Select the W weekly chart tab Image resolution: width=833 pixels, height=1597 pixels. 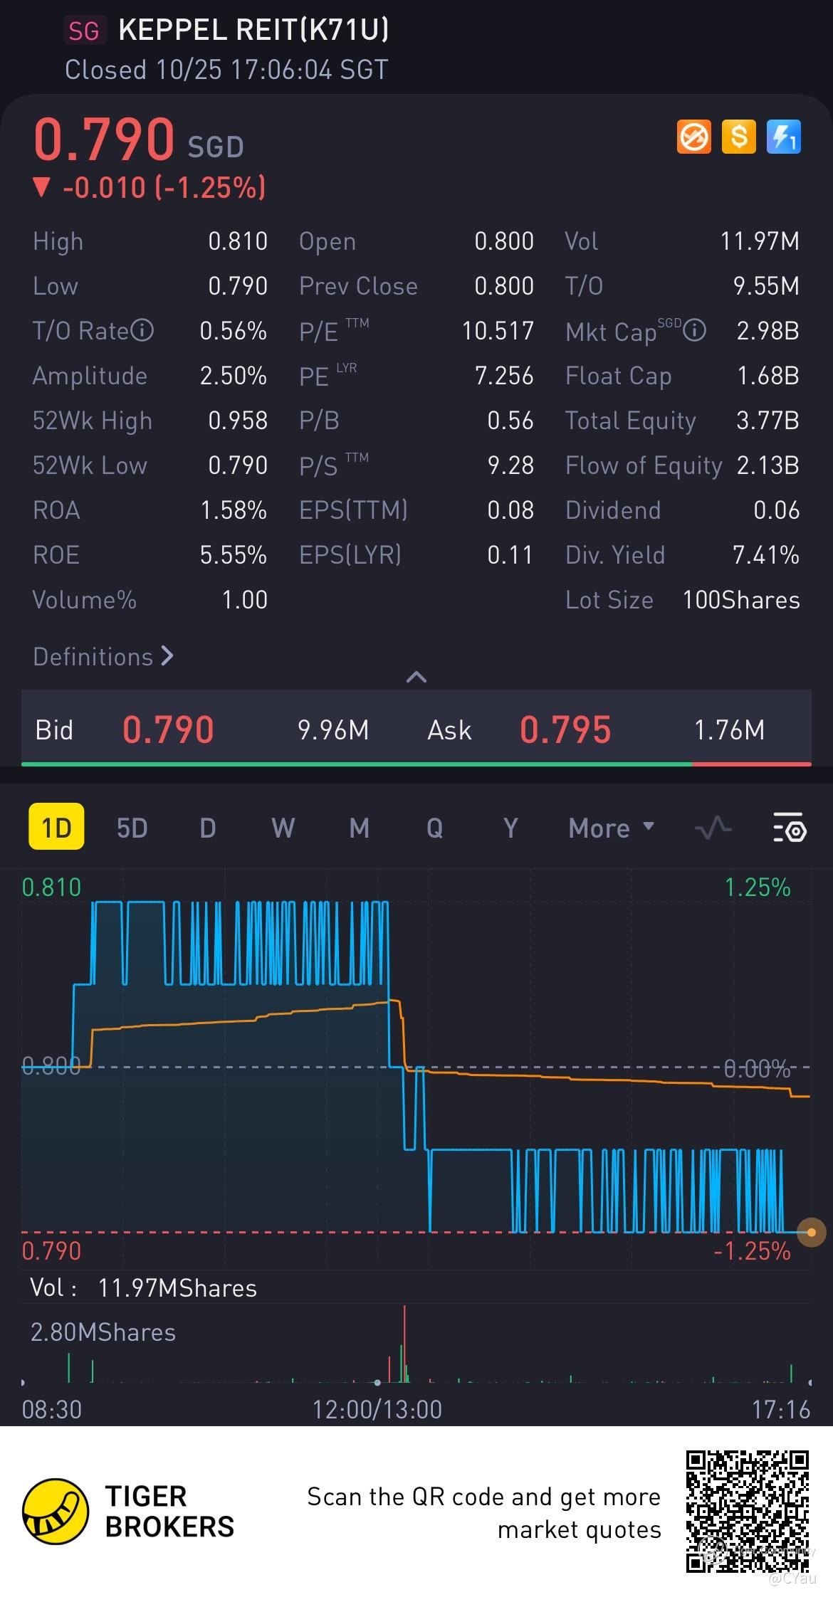pyautogui.click(x=283, y=828)
